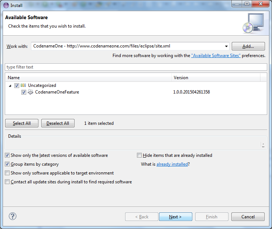Collapse the Uncategorized tree node
272x229 pixels.
click(x=10, y=86)
